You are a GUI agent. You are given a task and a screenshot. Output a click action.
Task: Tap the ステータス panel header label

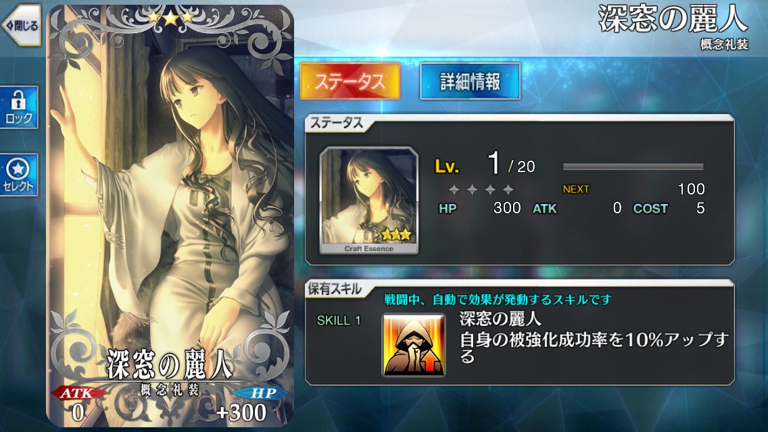tap(337, 123)
